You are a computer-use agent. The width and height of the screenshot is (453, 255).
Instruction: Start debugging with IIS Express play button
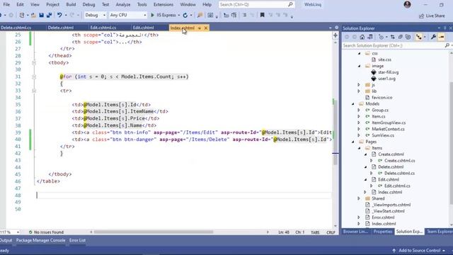pyautogui.click(x=153, y=15)
